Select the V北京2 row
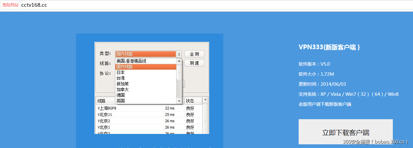The width and height of the screenshot is (413, 148). pos(149,121)
